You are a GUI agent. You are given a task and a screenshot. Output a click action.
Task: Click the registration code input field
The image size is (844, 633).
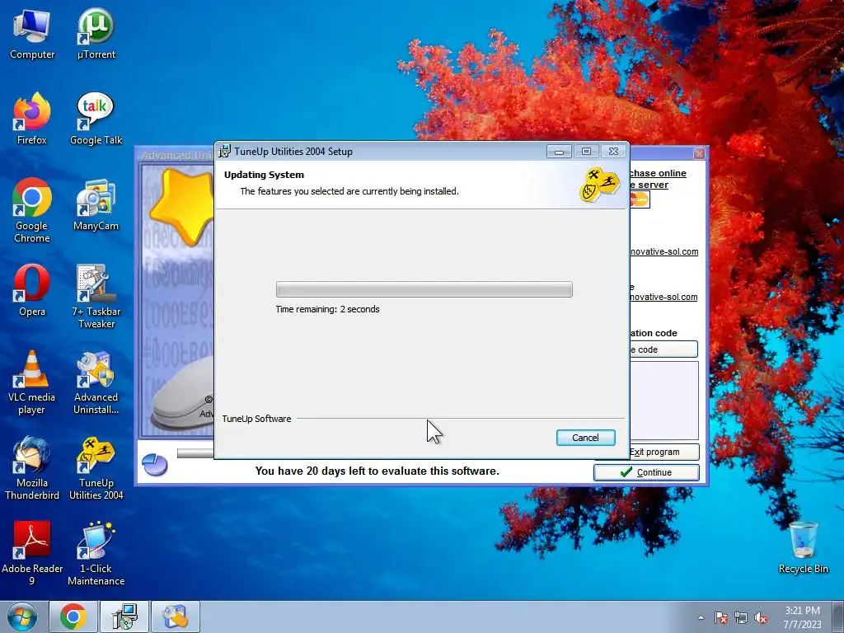click(x=663, y=349)
